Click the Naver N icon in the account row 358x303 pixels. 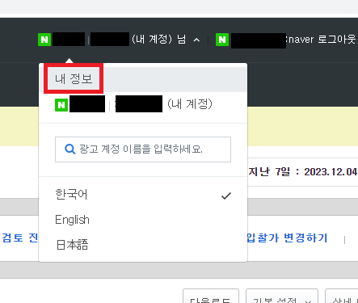[x=61, y=105]
